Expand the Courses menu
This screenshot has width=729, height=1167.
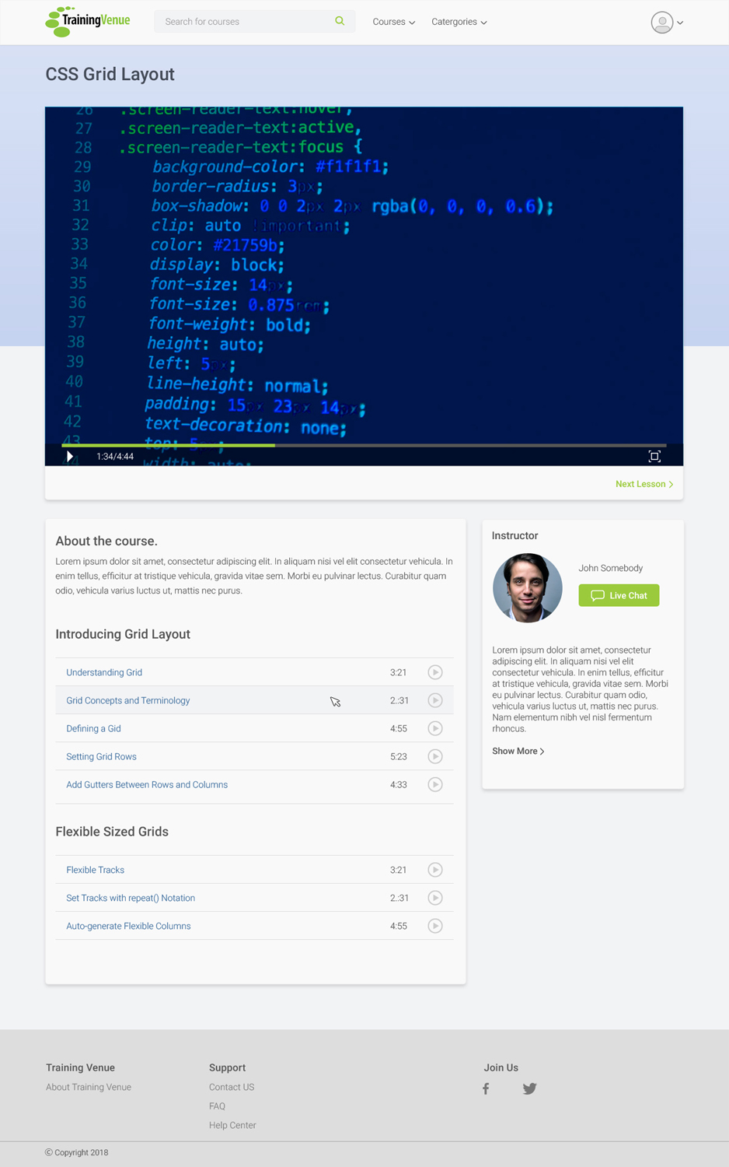393,22
